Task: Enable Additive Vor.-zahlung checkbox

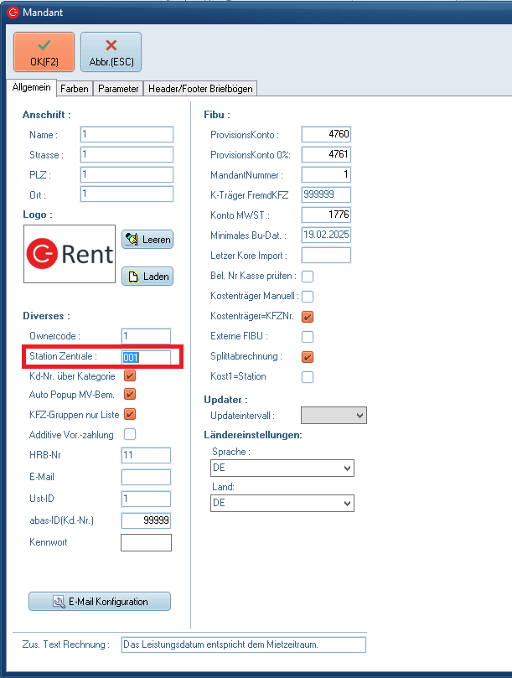Action: (x=130, y=434)
